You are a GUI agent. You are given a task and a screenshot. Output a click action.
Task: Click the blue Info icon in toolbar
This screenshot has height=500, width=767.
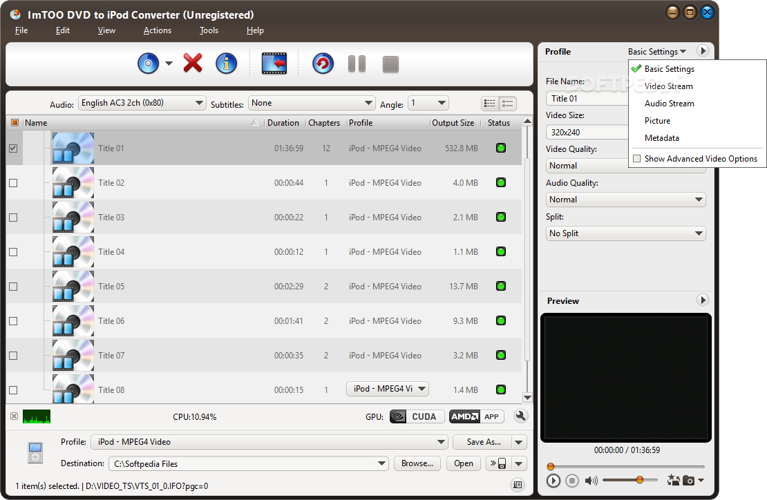[x=226, y=64]
